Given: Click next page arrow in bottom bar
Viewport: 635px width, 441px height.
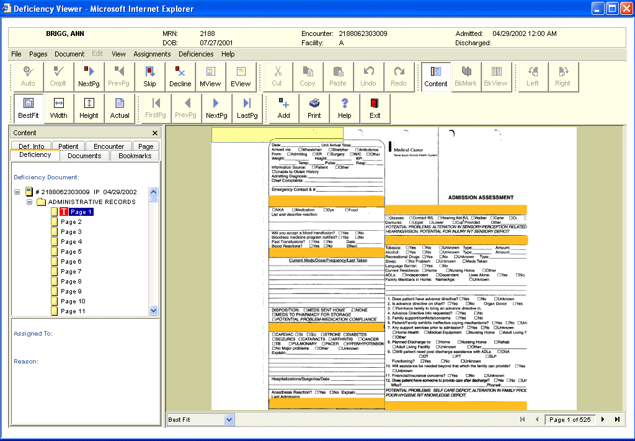Looking at the screenshot, I should click(x=603, y=419).
